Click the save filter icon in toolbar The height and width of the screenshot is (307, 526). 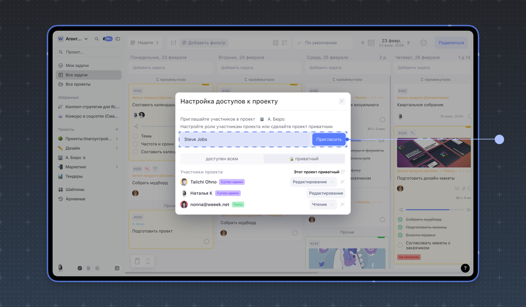(276, 43)
